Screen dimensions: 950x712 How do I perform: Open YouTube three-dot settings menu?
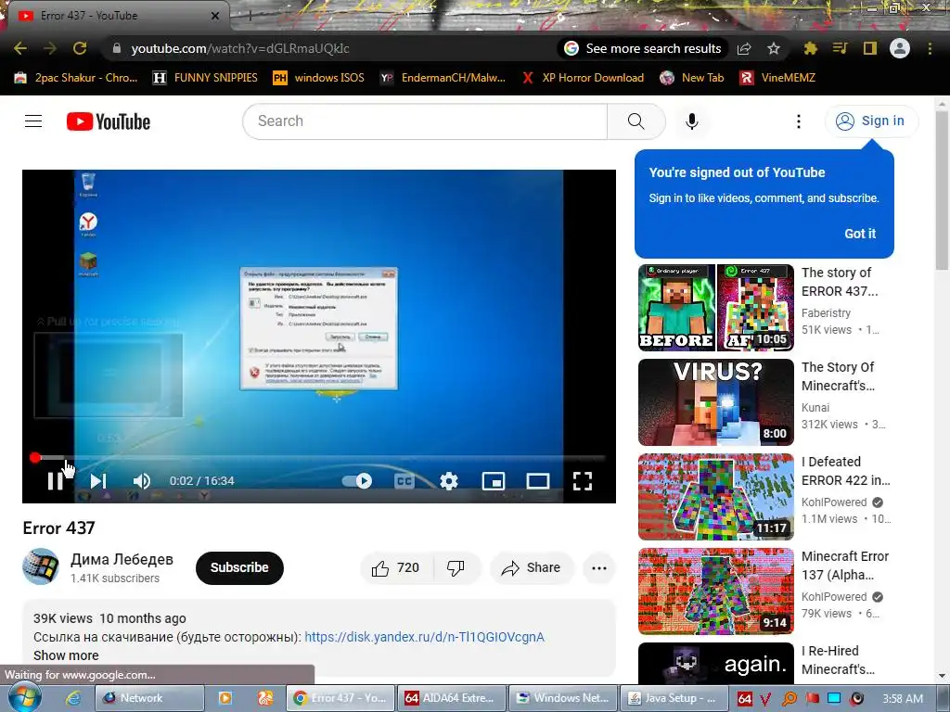click(799, 121)
